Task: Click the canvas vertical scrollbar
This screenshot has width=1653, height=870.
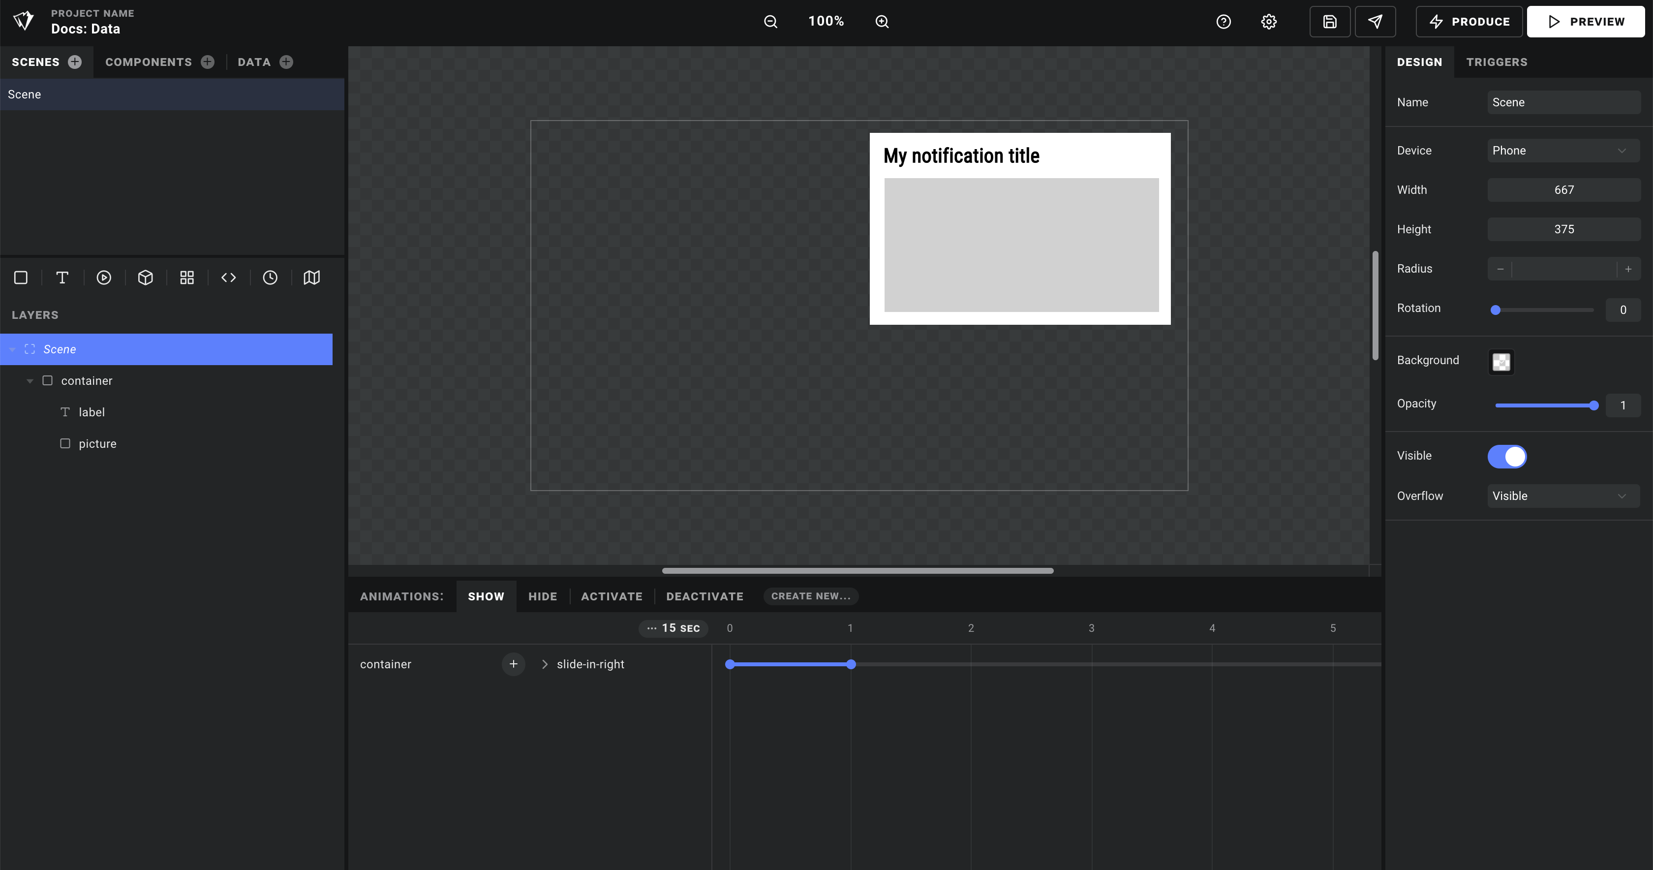Action: point(1375,306)
